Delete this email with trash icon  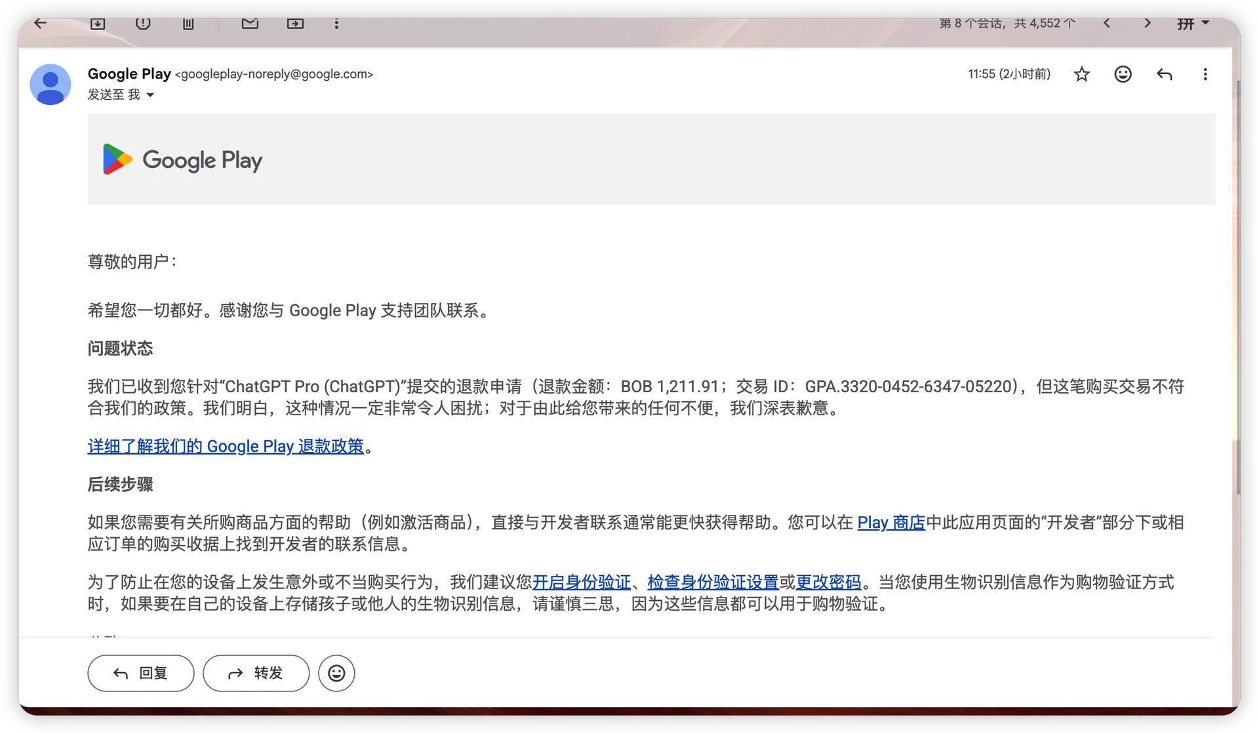click(x=188, y=24)
